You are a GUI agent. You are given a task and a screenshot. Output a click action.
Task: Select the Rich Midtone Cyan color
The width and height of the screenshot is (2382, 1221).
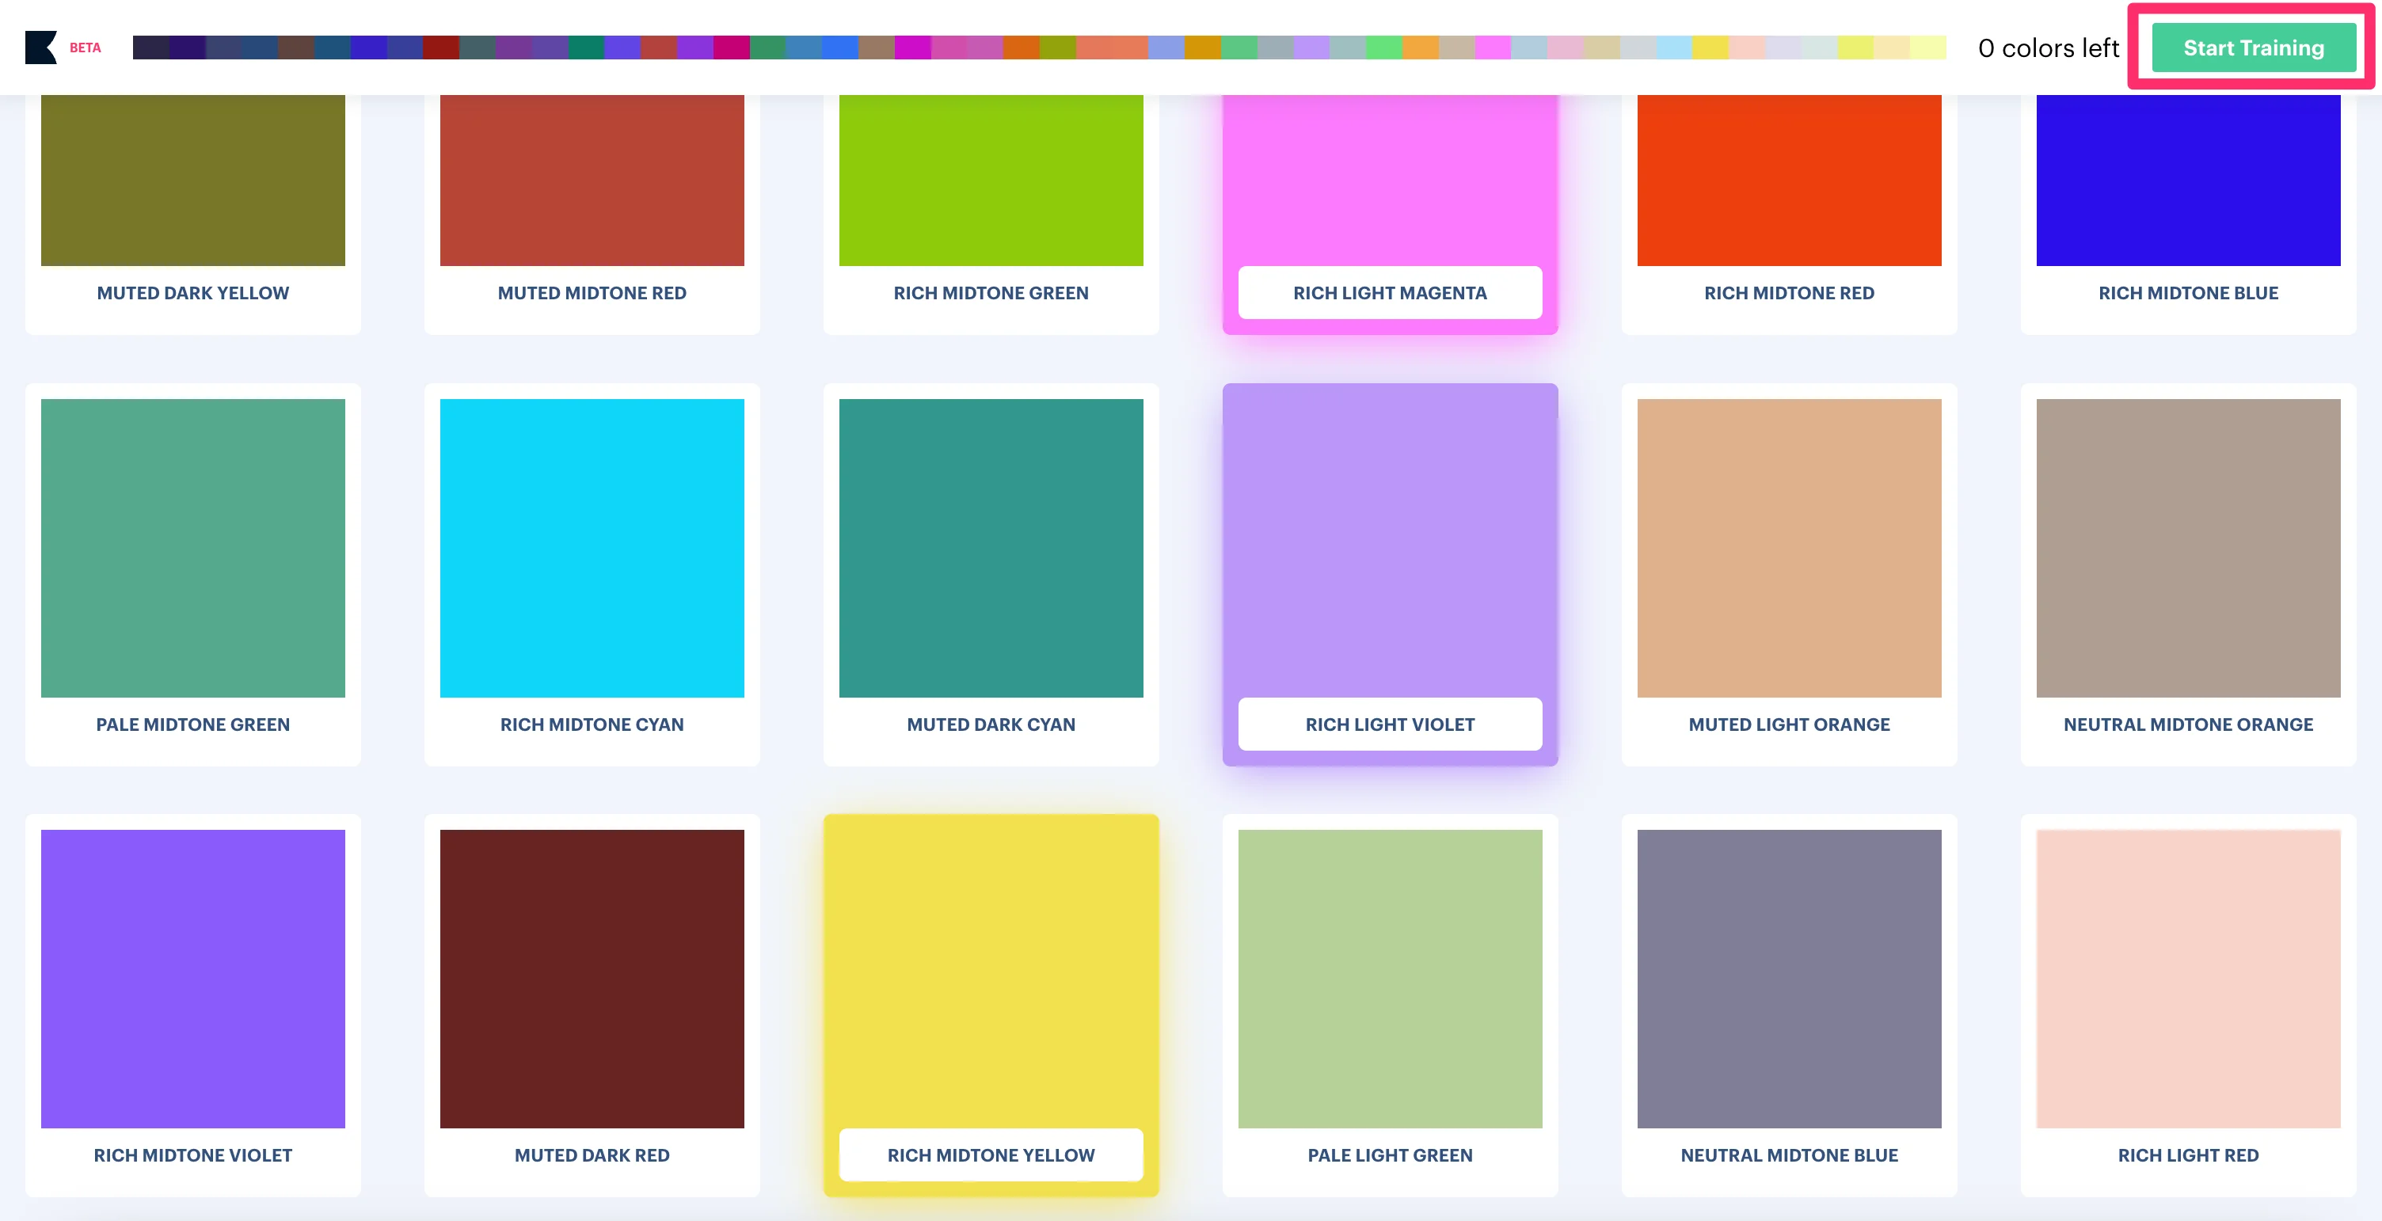tap(592, 547)
